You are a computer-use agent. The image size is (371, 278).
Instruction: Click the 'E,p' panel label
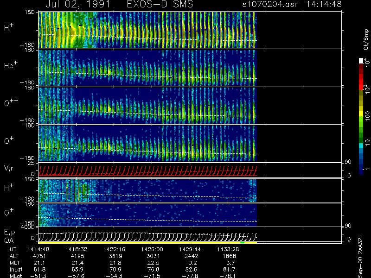tap(9, 233)
